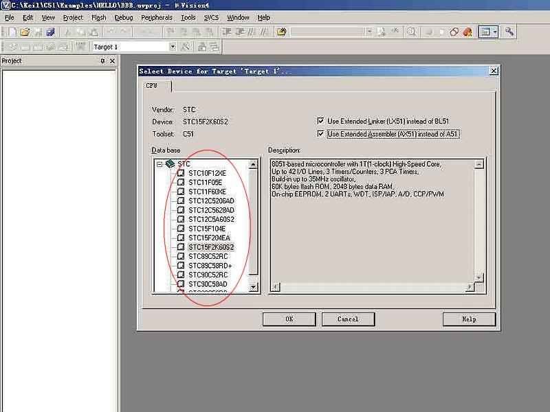Click the Redo toolbar icon
The height and width of the screenshot is (412, 550).
coord(124,32)
